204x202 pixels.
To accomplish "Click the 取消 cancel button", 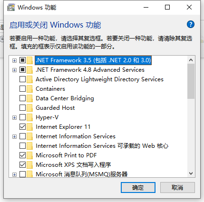I will [x=177, y=188].
